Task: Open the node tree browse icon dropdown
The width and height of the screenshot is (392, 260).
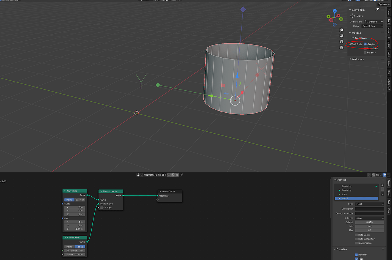Action: [x=139, y=175]
